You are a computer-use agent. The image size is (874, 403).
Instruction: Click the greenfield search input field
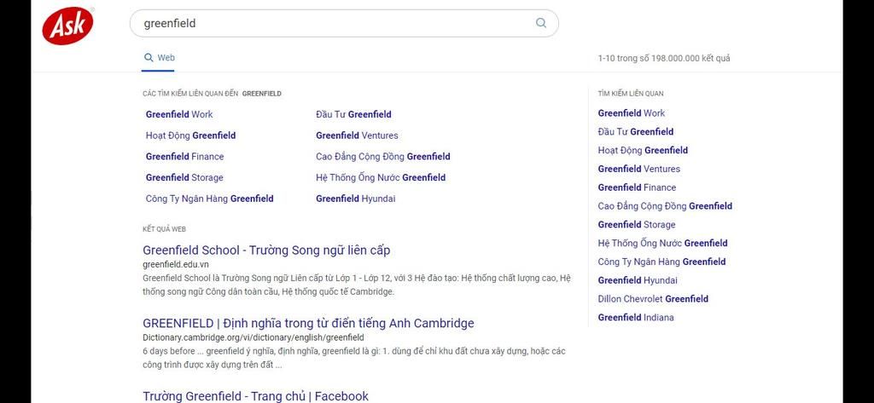[333, 23]
